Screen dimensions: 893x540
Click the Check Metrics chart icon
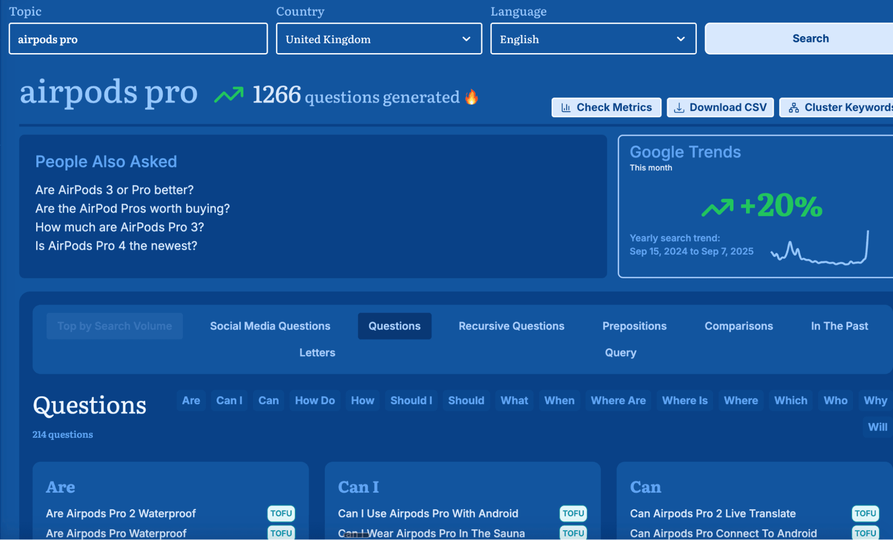pyautogui.click(x=566, y=107)
